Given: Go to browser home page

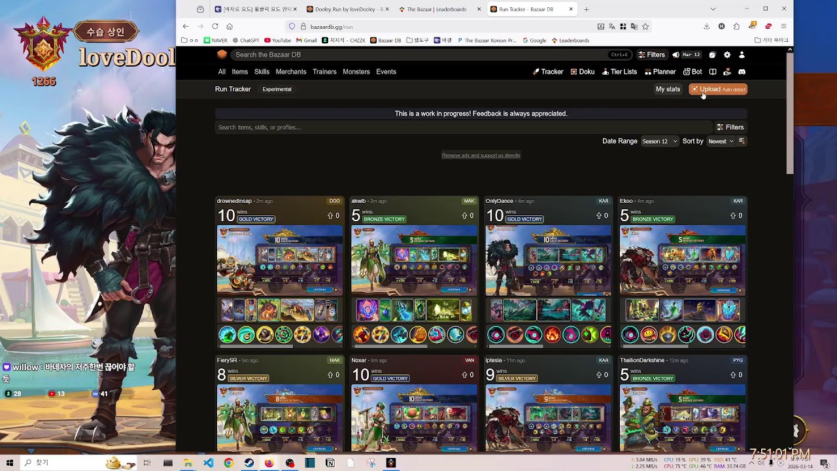Looking at the screenshot, I should [x=230, y=27].
